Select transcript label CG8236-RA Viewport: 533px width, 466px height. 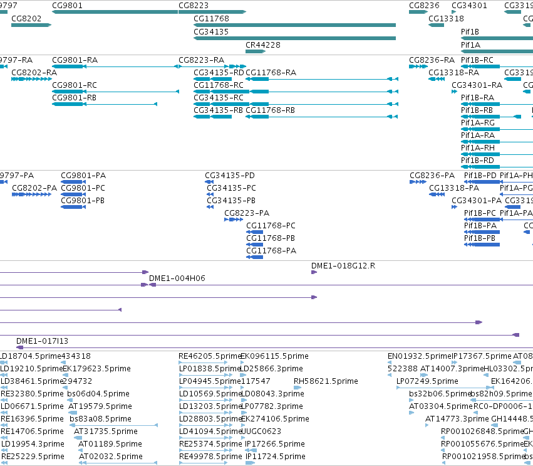pyautogui.click(x=432, y=60)
